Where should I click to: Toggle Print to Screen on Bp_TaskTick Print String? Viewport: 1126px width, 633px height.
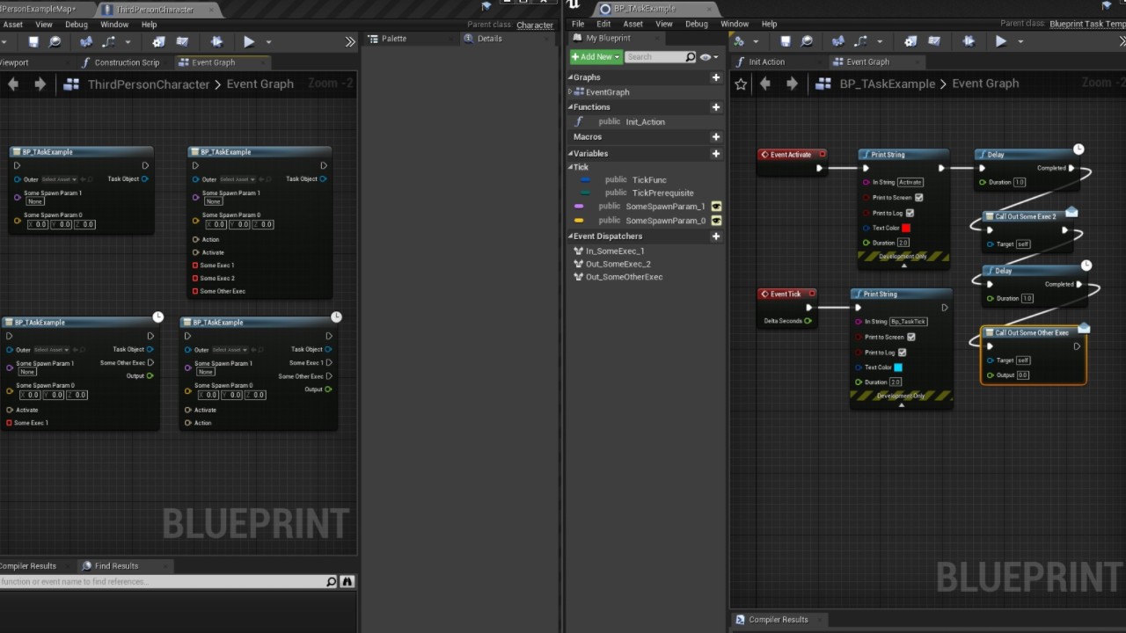(x=910, y=338)
